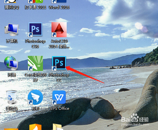Viewport: 158px width, 130px height.
Task: Click the Word 2016 label text
Action: [x=59, y=7]
